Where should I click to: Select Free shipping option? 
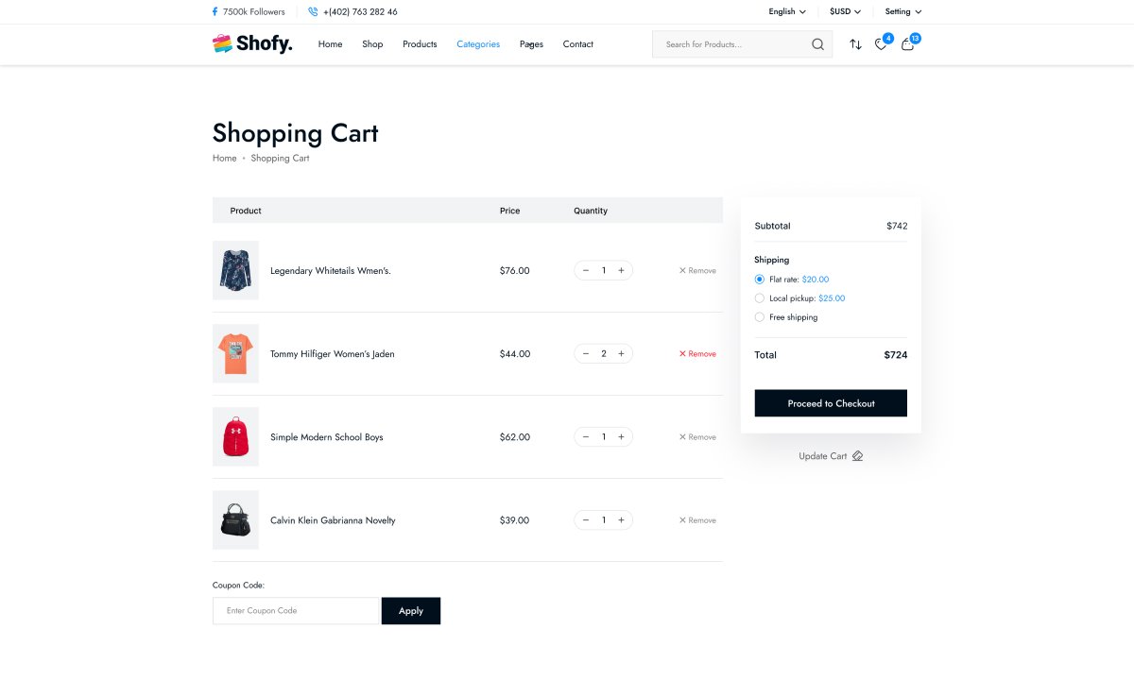pyautogui.click(x=760, y=317)
